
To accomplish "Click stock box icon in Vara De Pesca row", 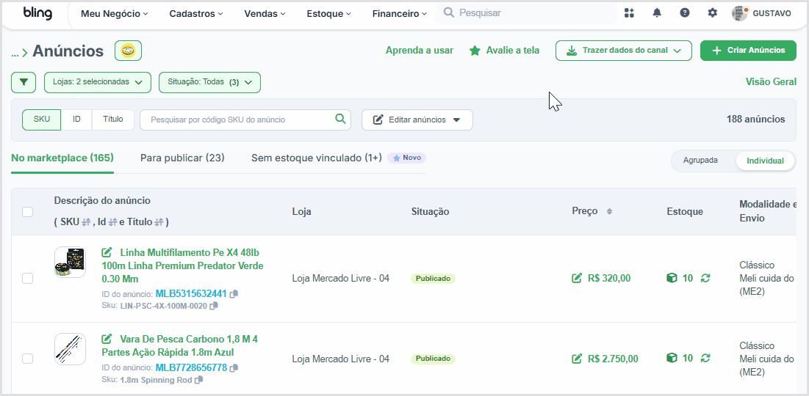I will (672, 358).
